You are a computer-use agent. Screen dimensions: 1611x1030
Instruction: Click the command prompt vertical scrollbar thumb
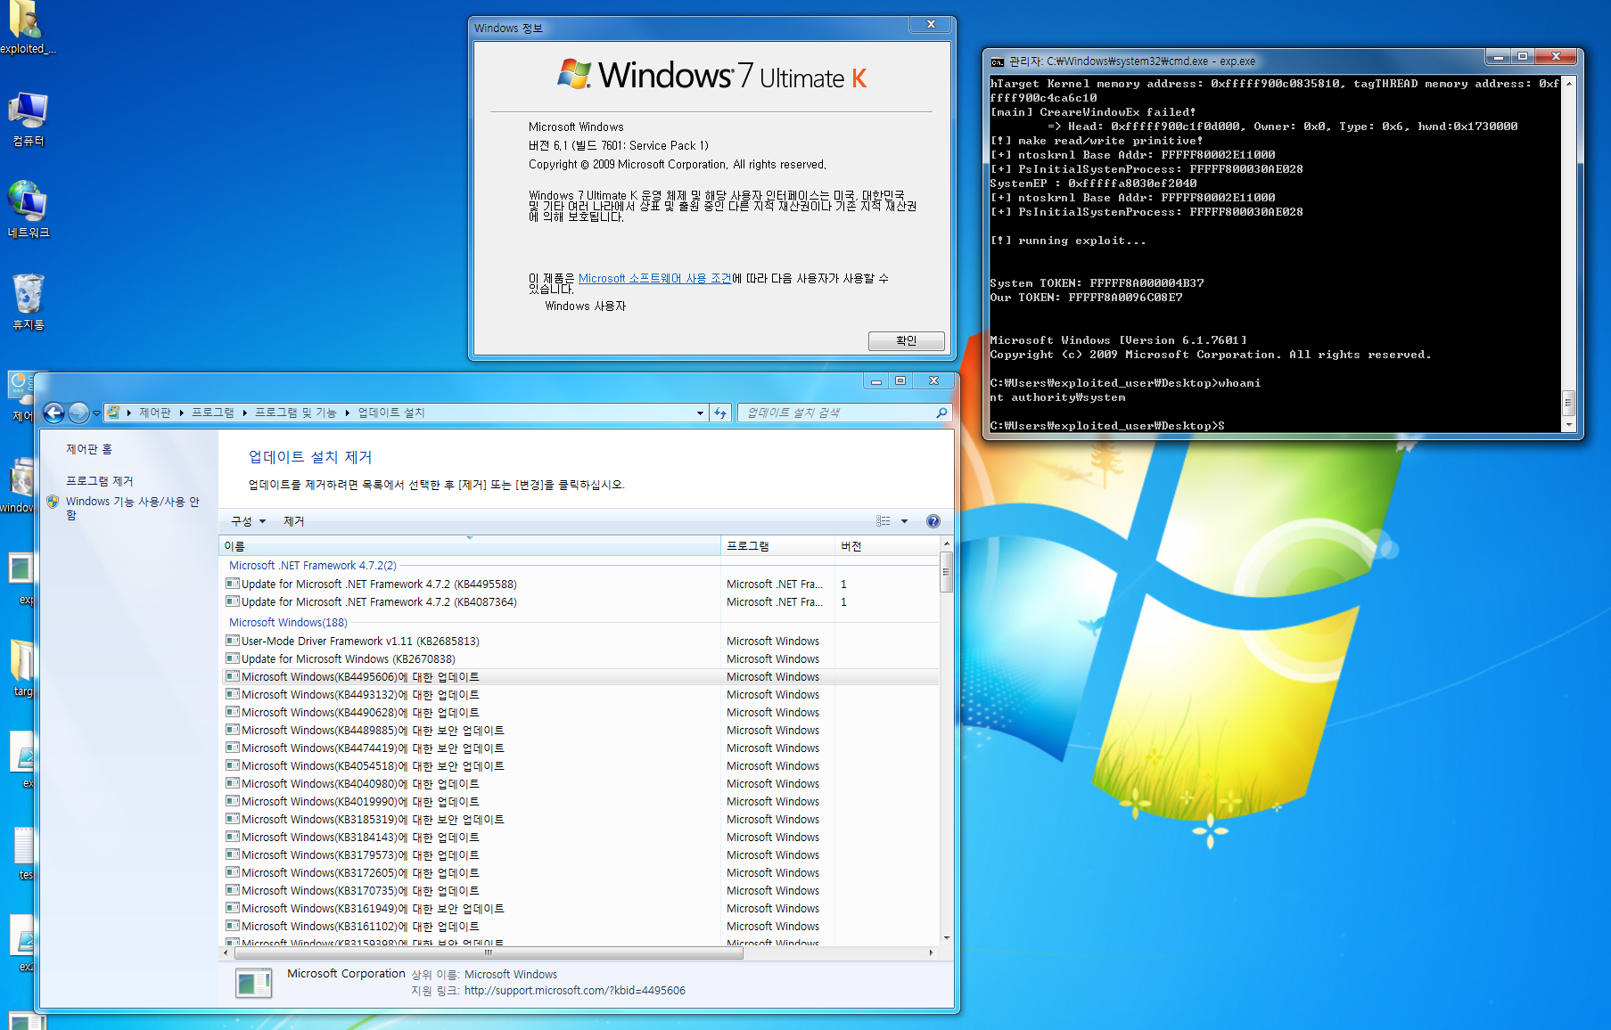(x=1568, y=402)
